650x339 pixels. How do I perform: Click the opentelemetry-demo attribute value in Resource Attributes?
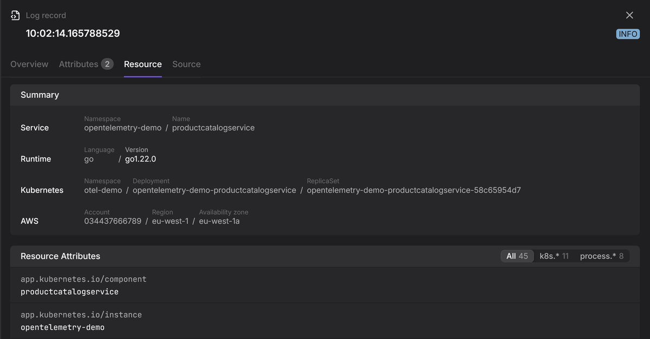tap(62, 328)
